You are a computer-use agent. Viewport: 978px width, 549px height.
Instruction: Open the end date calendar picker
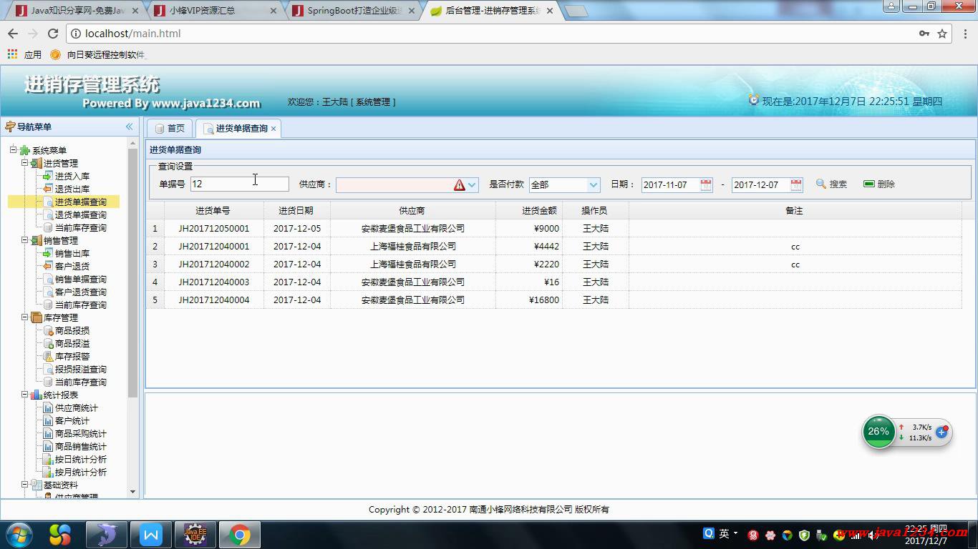coord(796,184)
